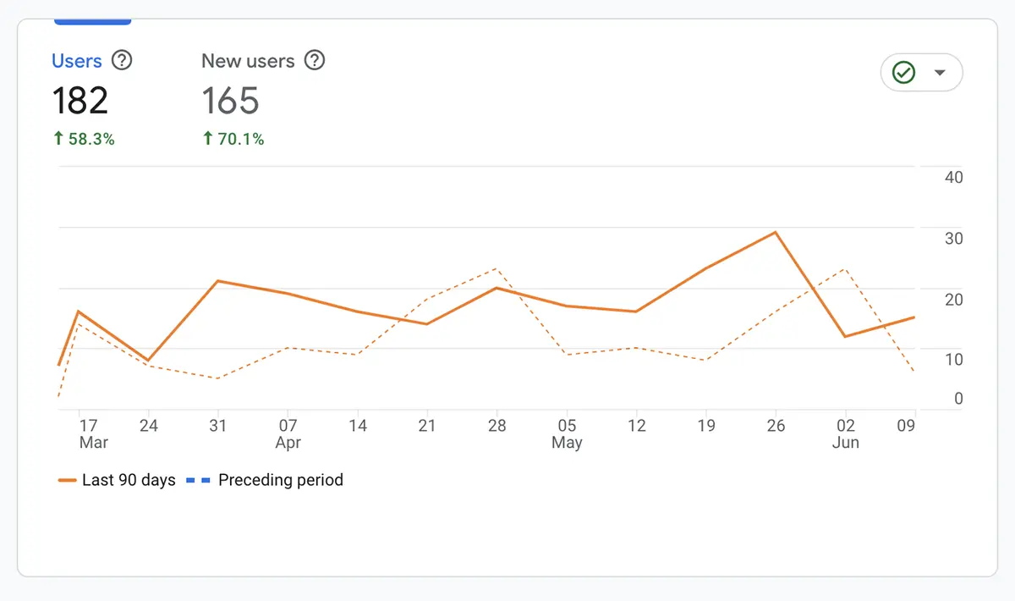Click the solid orange Last 90 days legend marker

(68, 481)
